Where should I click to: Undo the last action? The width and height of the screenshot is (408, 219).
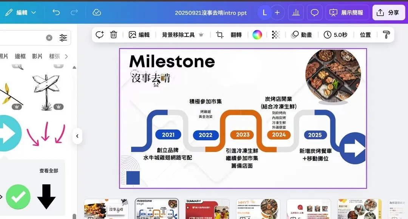[x=57, y=12]
